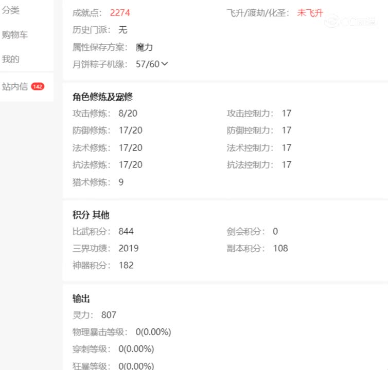The image size is (388, 370).
Task: Open the 购物车 sidebar item
Action: tap(15, 35)
